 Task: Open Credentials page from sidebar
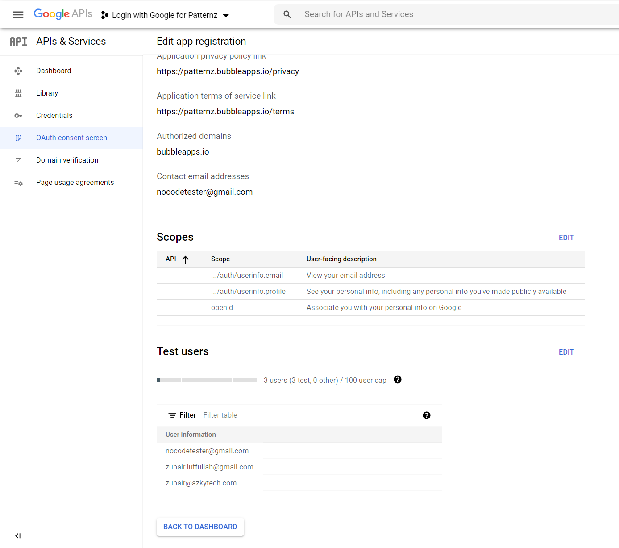pos(54,116)
